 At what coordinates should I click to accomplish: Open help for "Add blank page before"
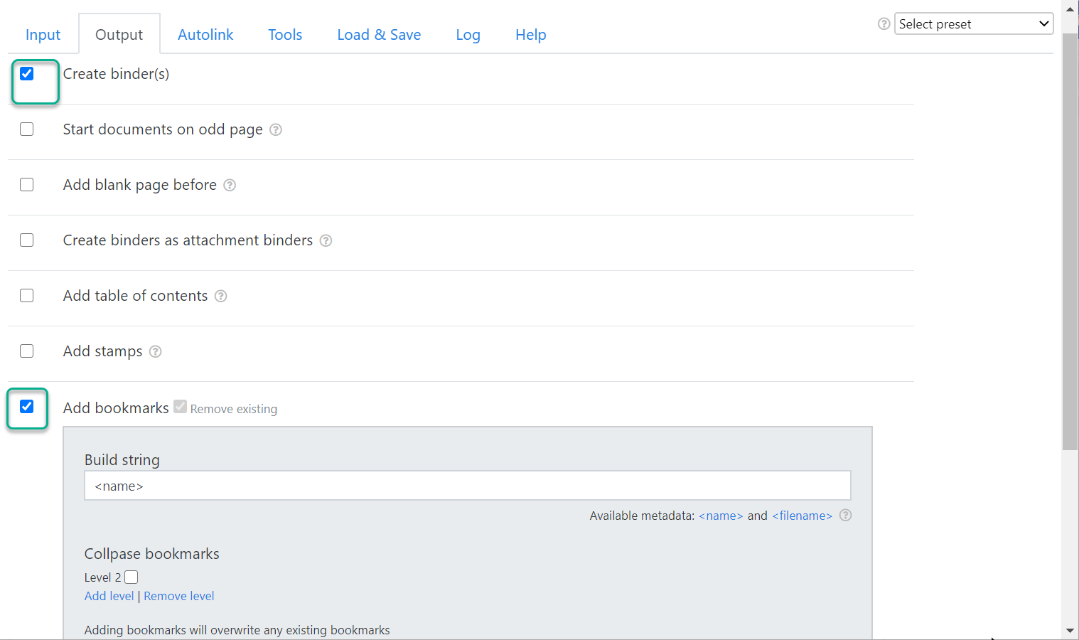(230, 185)
